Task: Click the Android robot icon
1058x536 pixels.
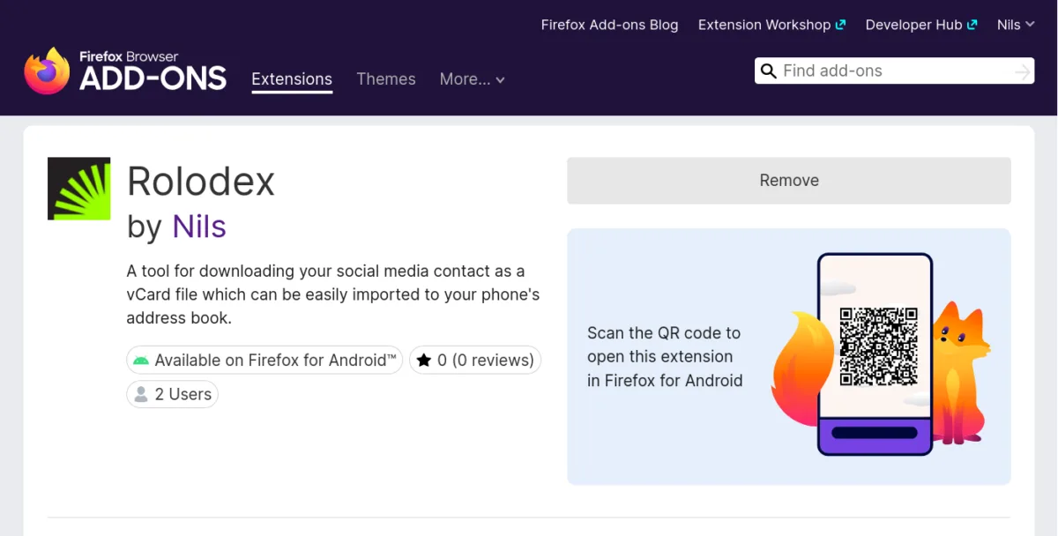Action: pyautogui.click(x=140, y=360)
